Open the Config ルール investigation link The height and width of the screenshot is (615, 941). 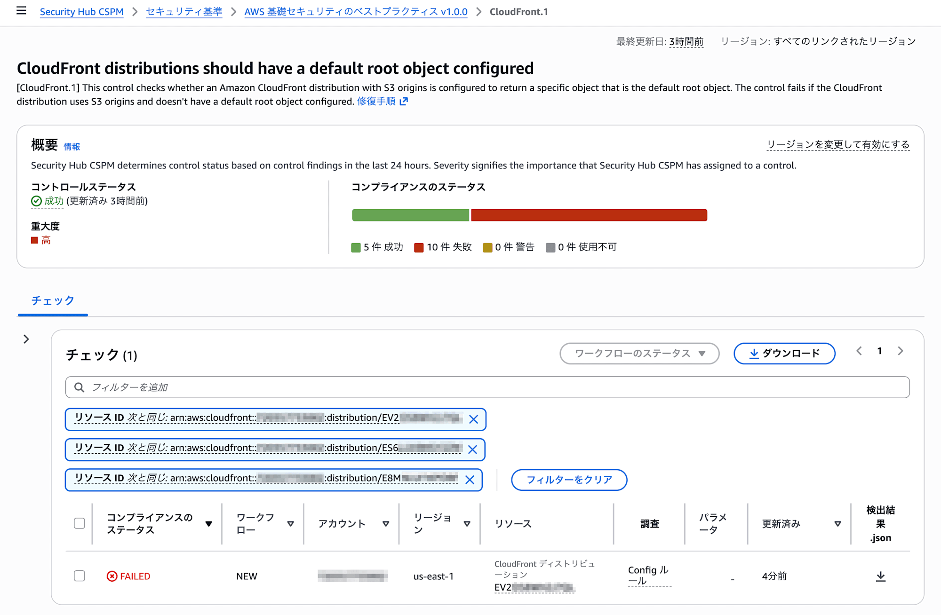tap(649, 576)
